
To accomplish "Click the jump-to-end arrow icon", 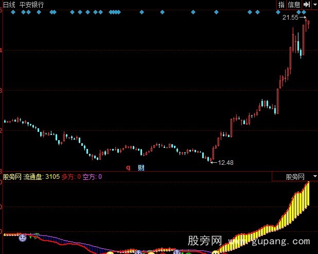I will pos(307,4).
